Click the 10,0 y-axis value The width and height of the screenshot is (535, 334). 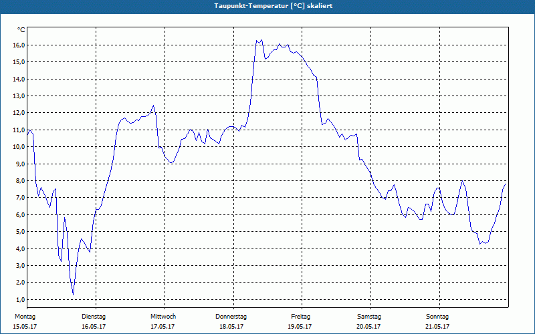[x=19, y=147]
